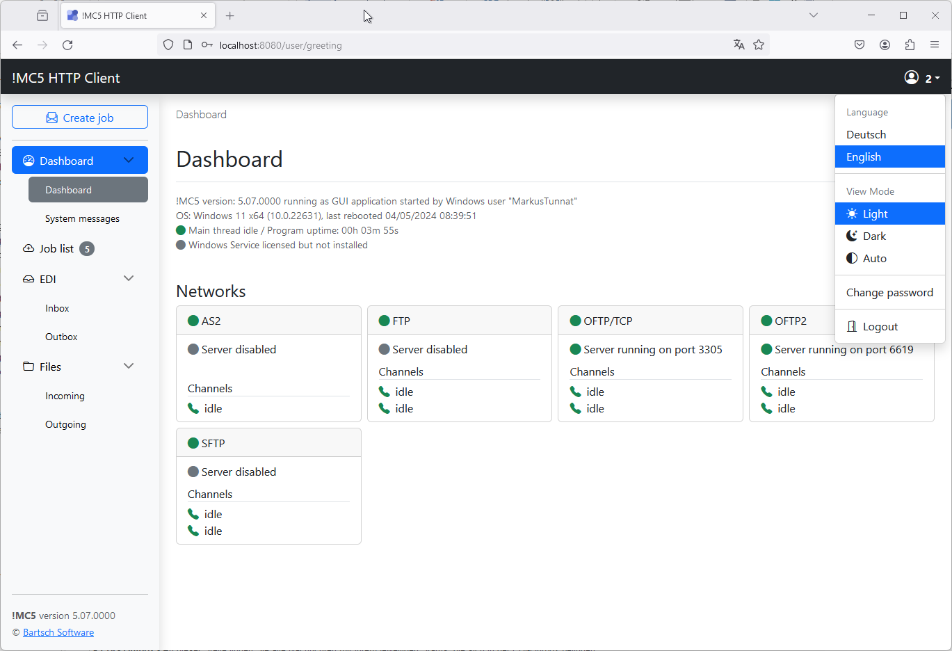Click the user account icon in header
Viewport: 952px width, 651px height.
[912, 77]
